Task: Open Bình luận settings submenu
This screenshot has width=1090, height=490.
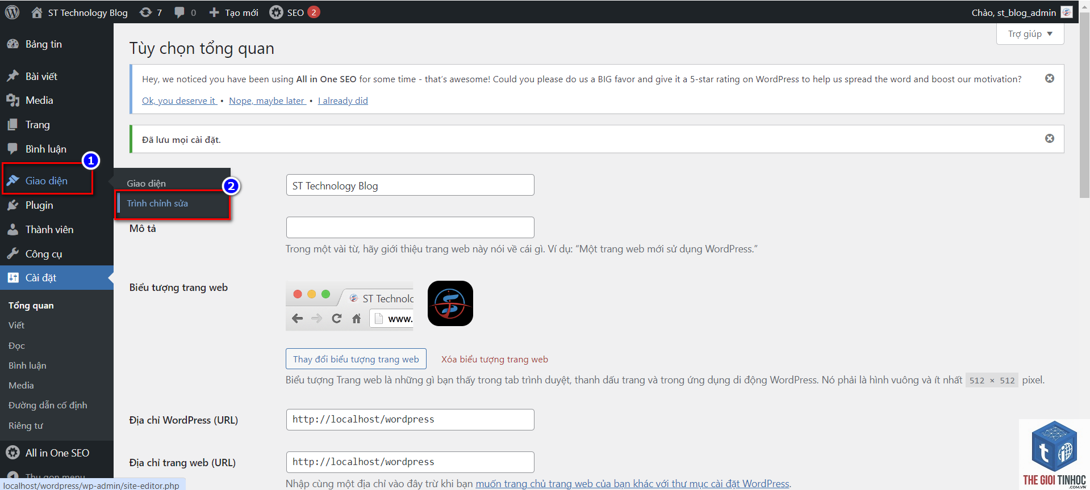Action: tap(27, 365)
